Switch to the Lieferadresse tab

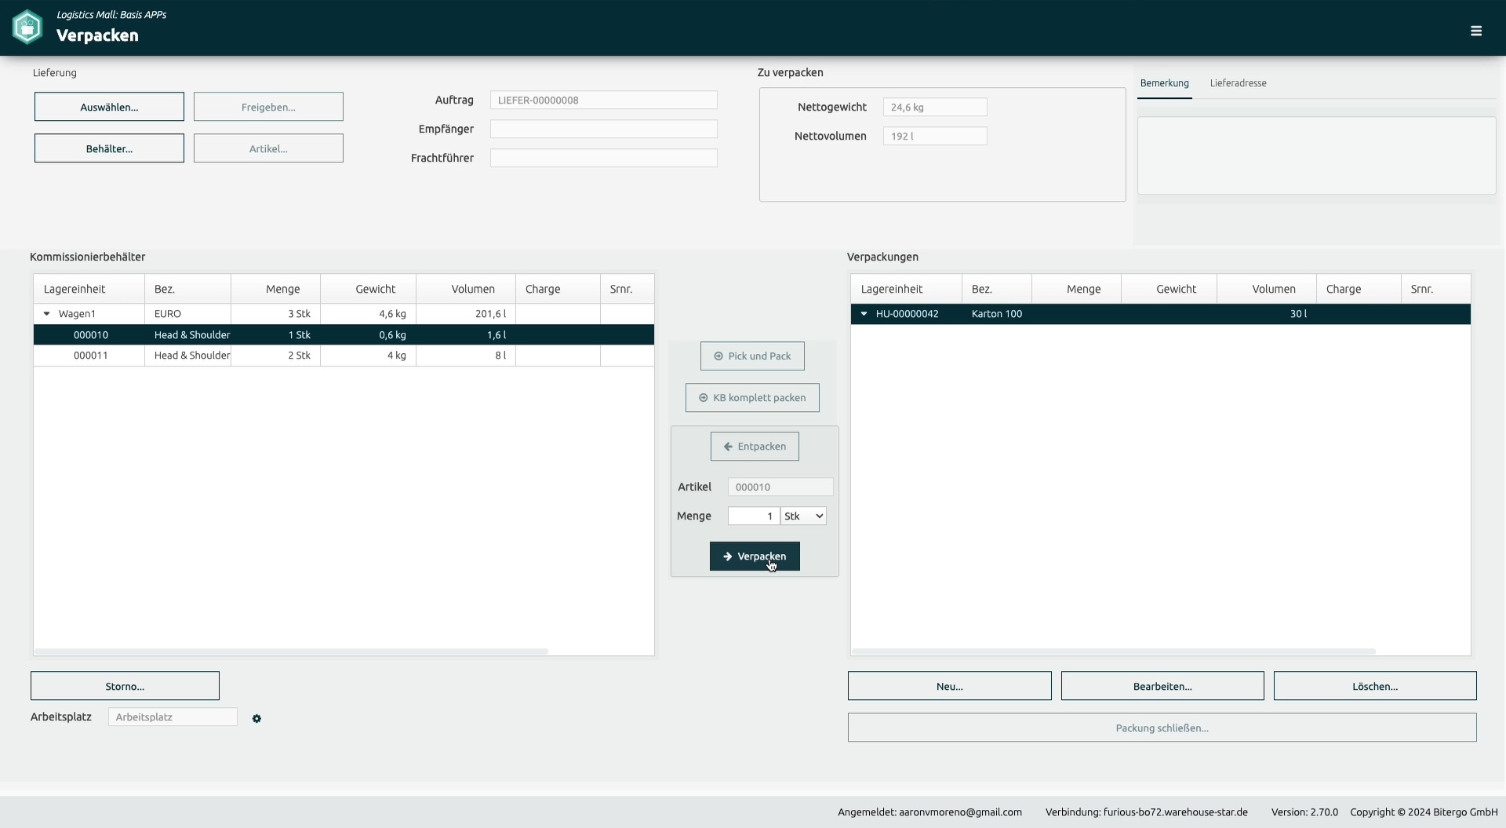1238,83
